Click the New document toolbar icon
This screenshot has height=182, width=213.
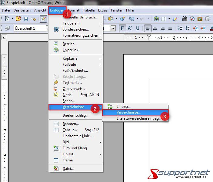[7, 19]
